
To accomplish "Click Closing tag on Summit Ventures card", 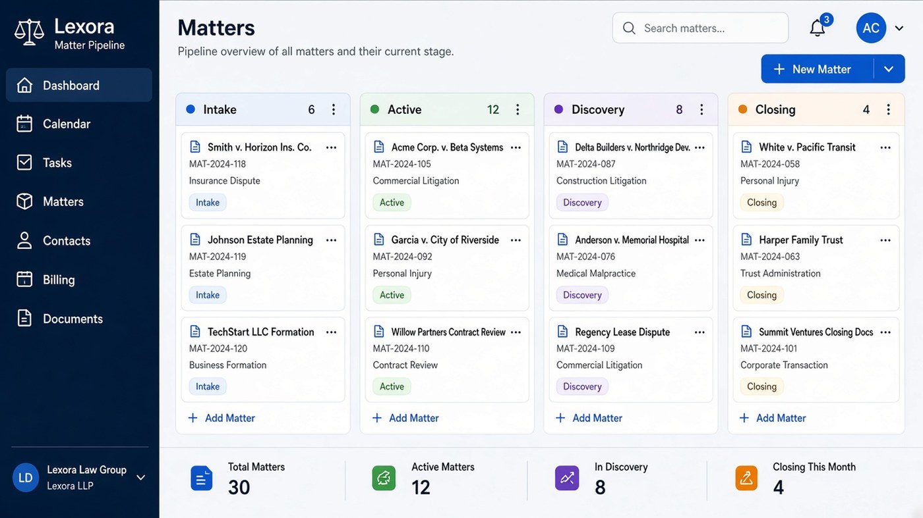I will [761, 386].
